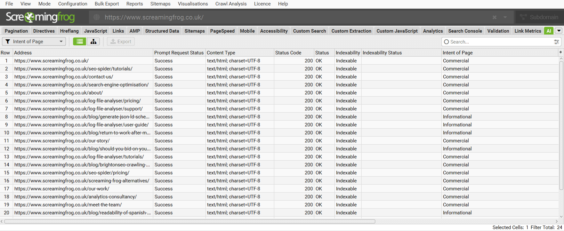Viewport: 564px width, 231px height.
Task: Open the File menu
Action: (9, 4)
